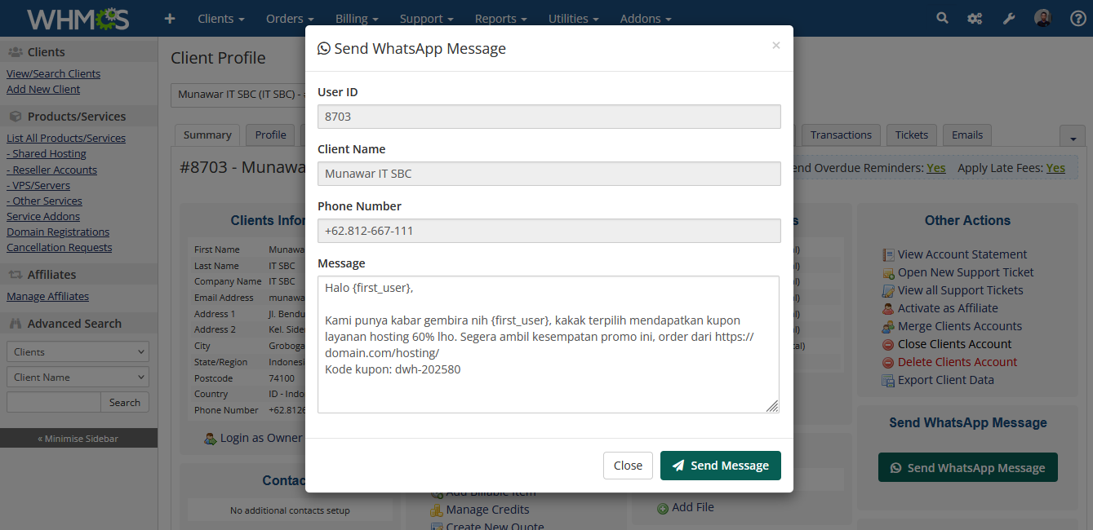Toggle Send Overdue Reminders Yes link

click(x=935, y=168)
